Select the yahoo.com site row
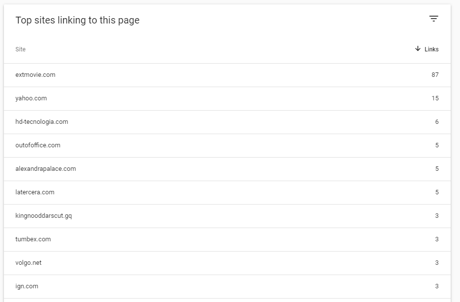 click(x=227, y=98)
